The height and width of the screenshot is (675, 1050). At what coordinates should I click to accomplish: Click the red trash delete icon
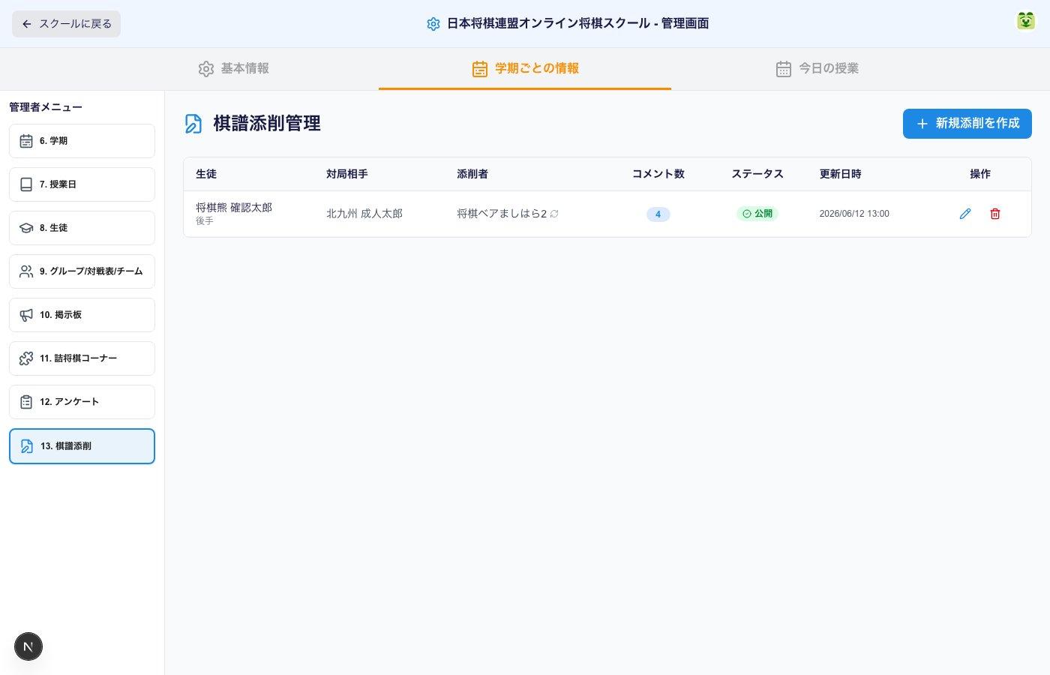(x=995, y=214)
